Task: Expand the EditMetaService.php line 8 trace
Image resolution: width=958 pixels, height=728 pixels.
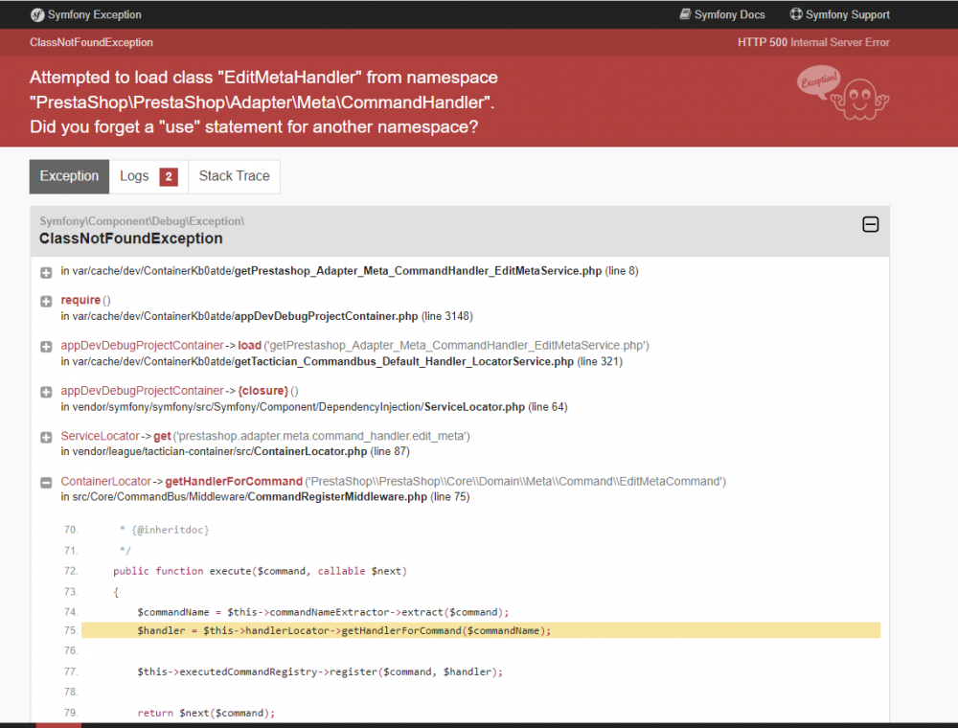Action: (46, 272)
